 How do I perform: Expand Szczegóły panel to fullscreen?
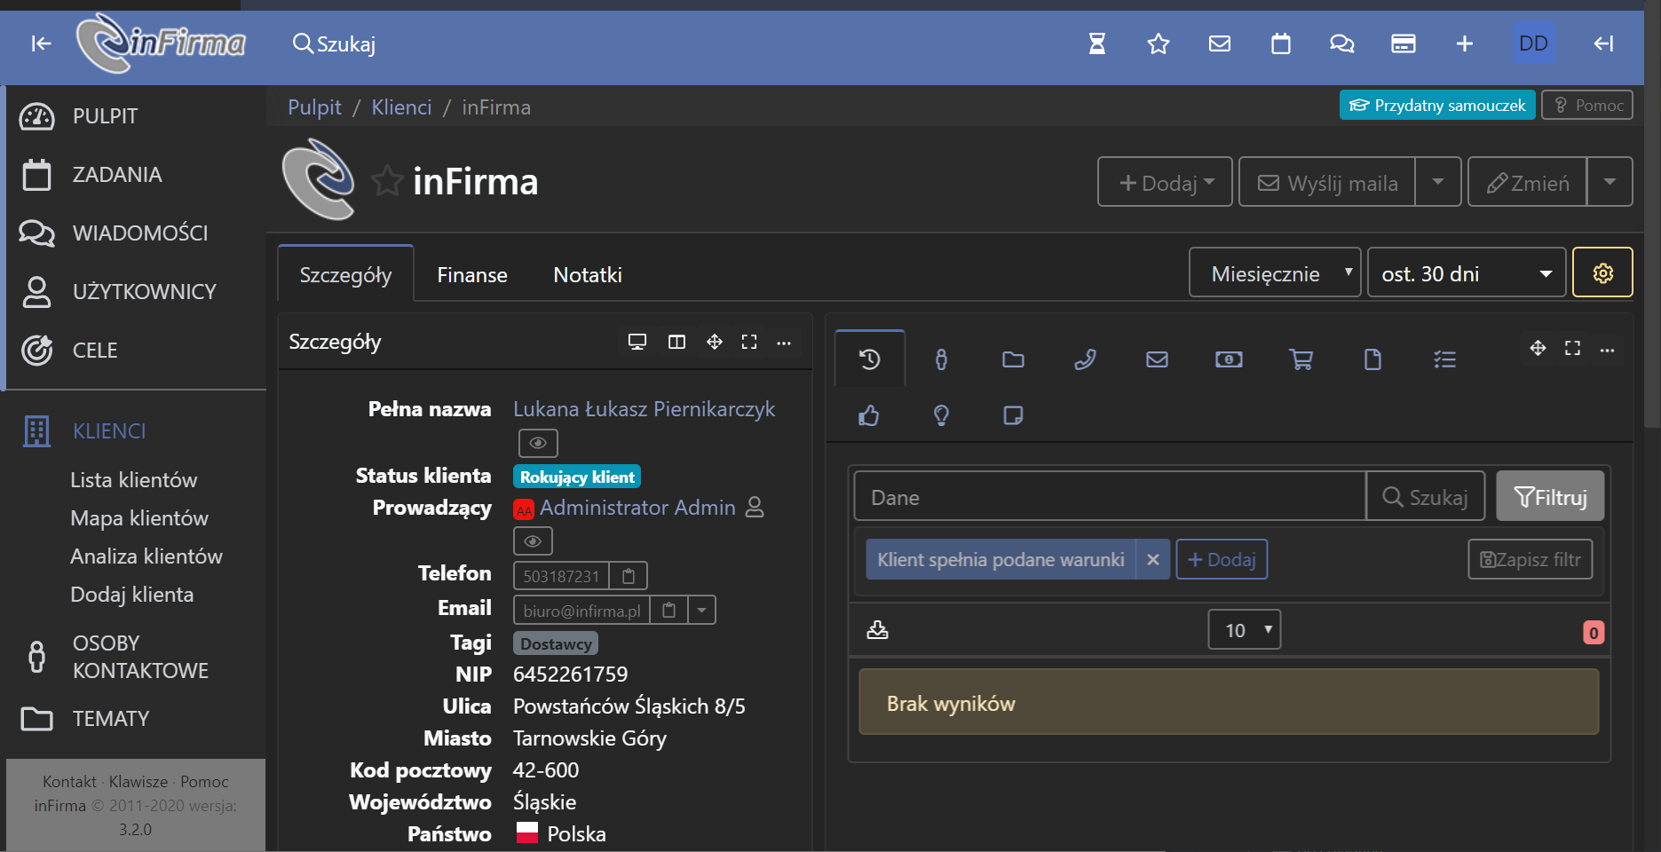click(749, 342)
